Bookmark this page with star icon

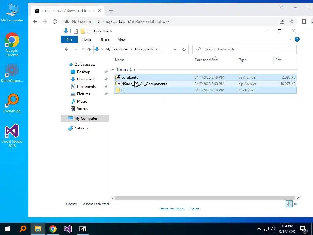(x=292, y=21)
